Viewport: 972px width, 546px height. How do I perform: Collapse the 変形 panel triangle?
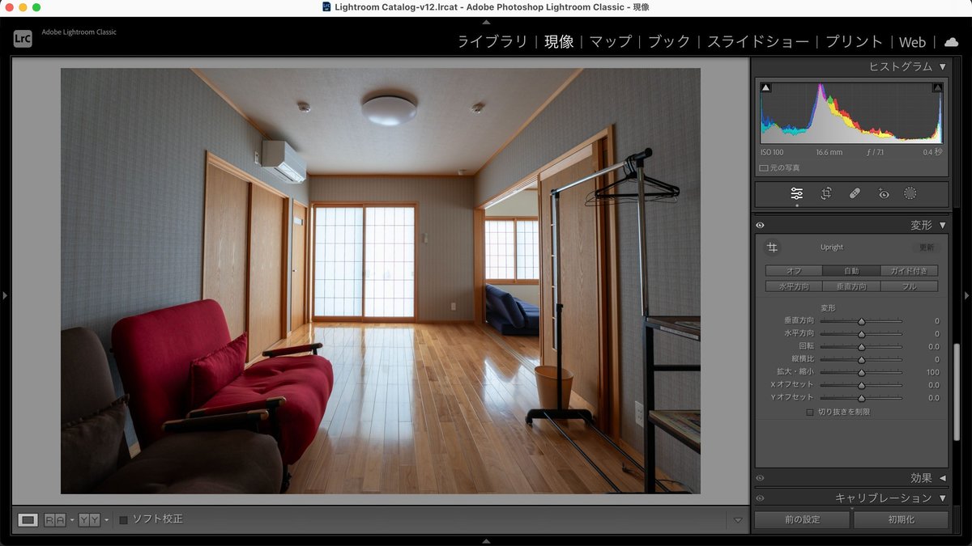click(943, 226)
